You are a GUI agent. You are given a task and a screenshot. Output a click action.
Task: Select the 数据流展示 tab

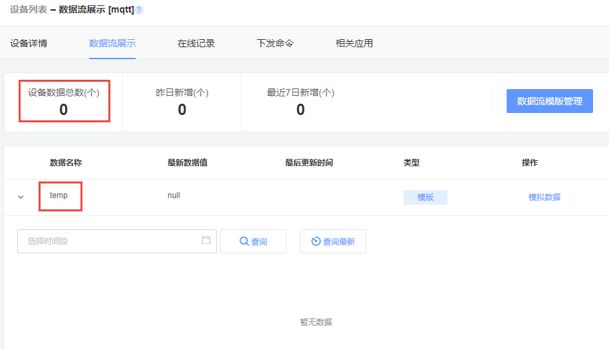tap(112, 43)
